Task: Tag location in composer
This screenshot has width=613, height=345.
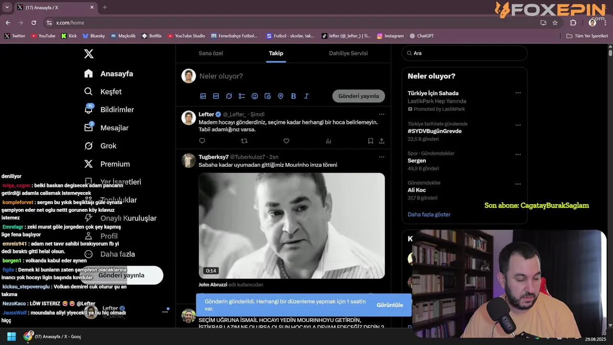Action: pos(281,96)
